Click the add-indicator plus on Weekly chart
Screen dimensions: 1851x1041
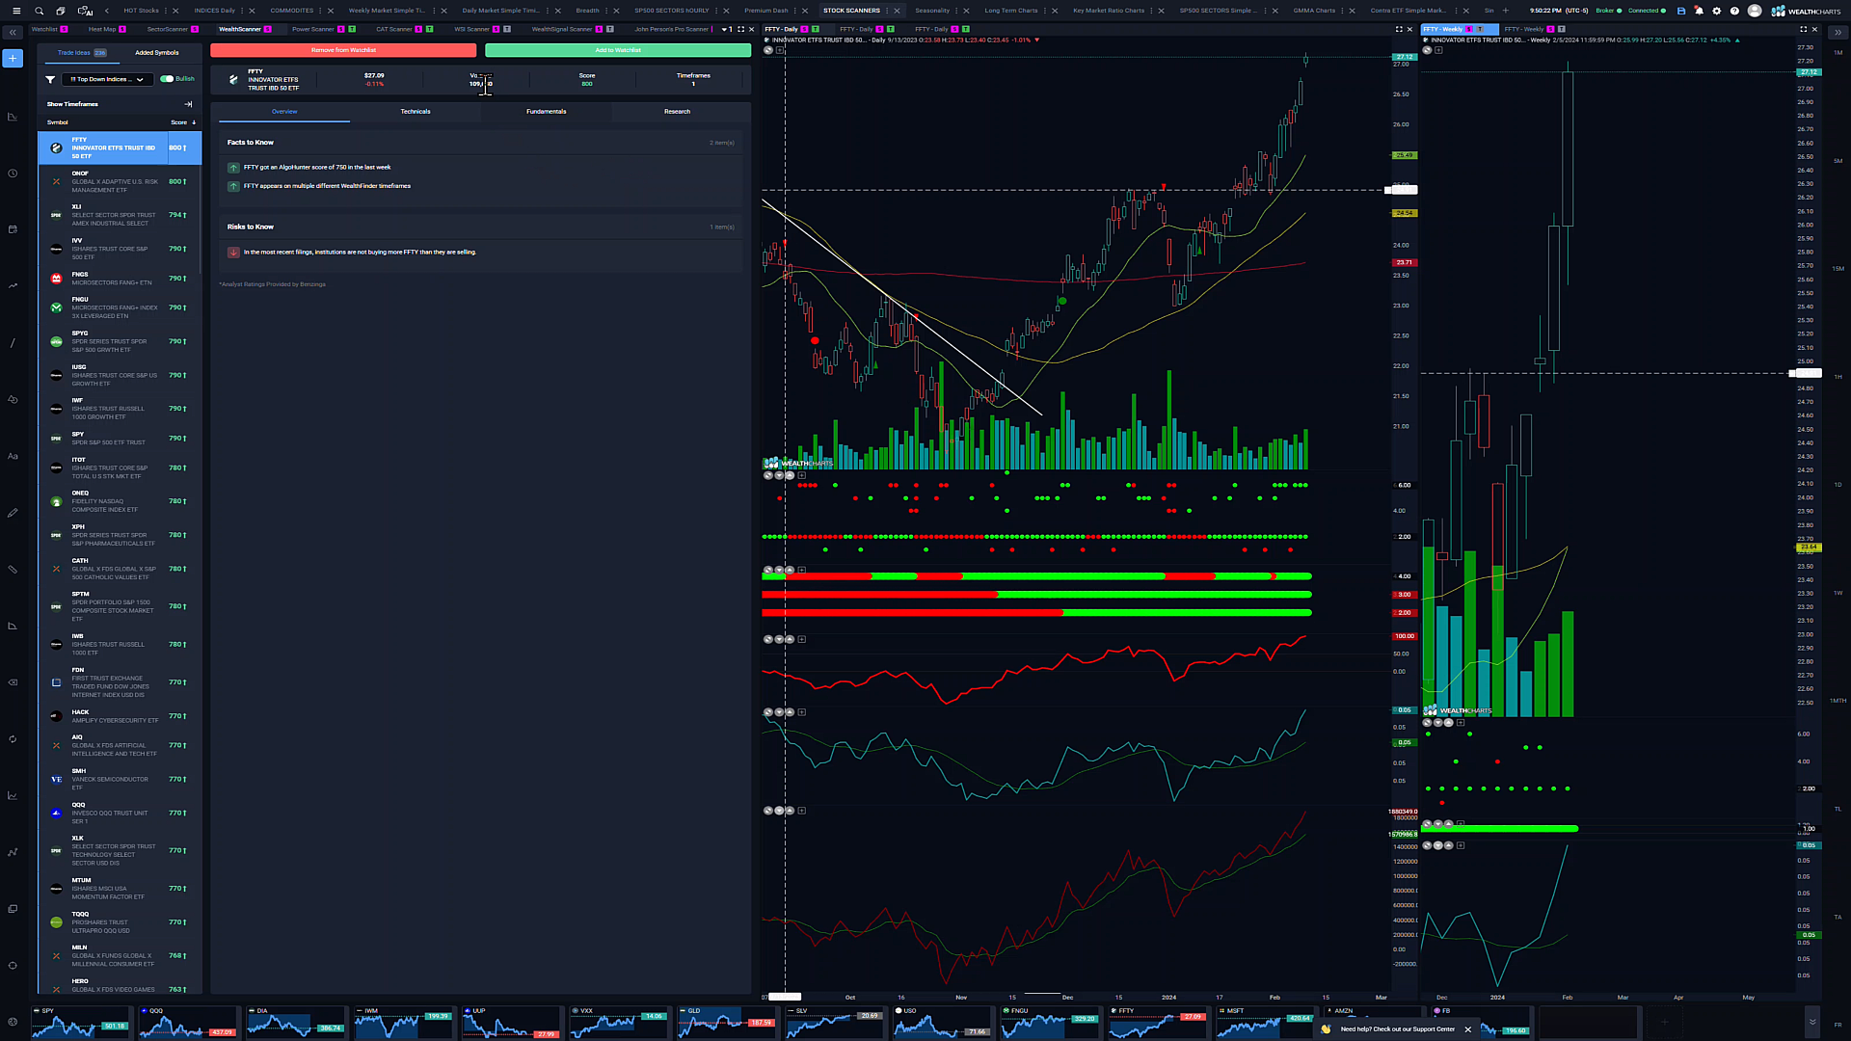pos(1438,50)
